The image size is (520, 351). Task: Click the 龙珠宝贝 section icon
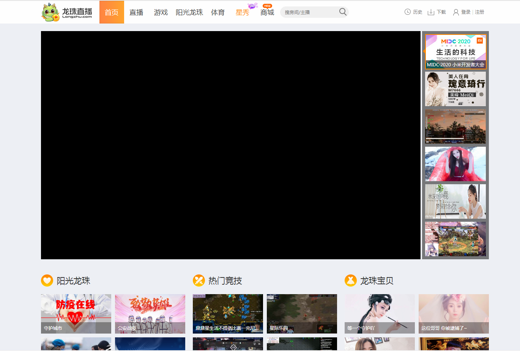[351, 280]
